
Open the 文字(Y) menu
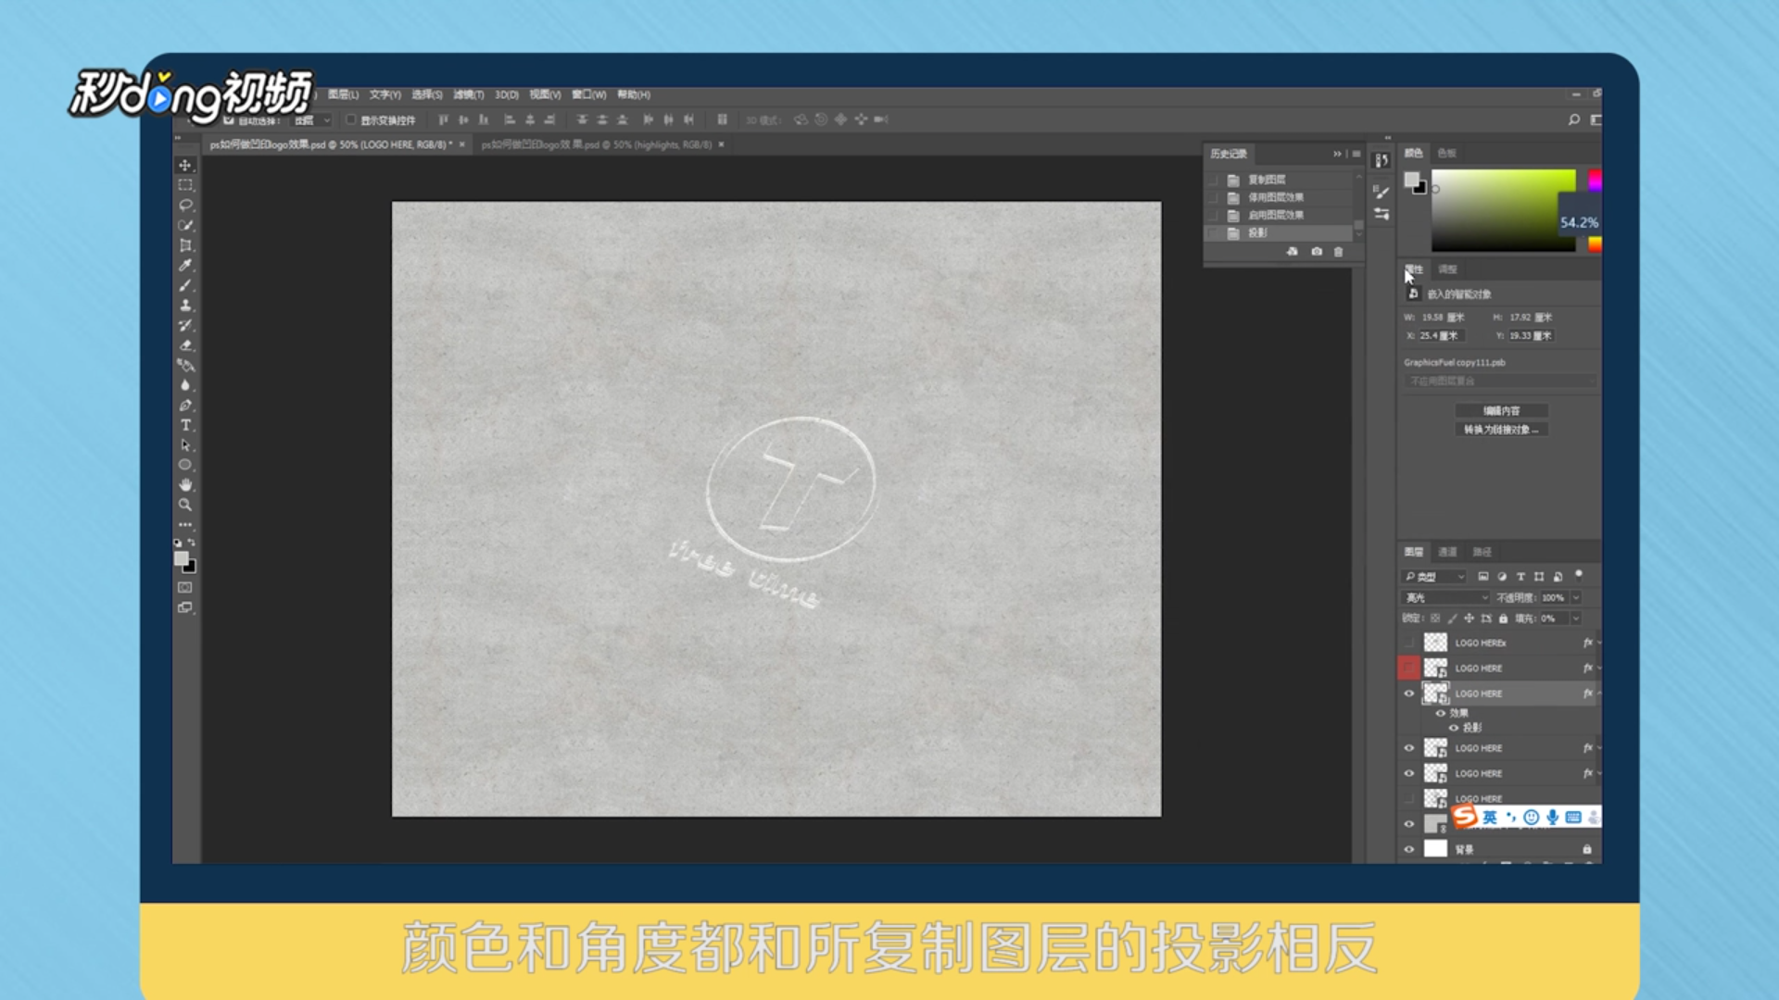[385, 94]
